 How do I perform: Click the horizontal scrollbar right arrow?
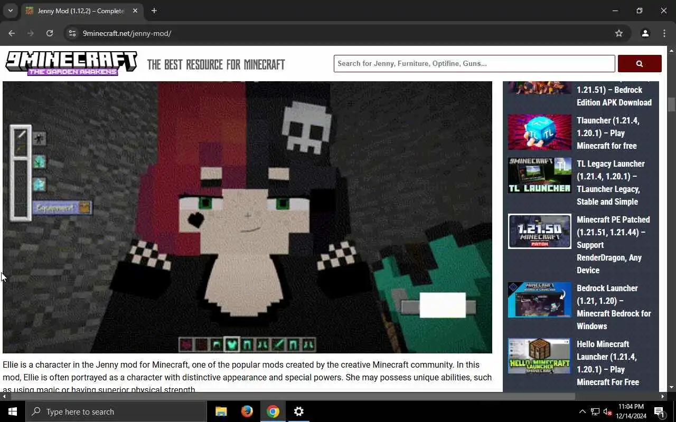point(663,396)
